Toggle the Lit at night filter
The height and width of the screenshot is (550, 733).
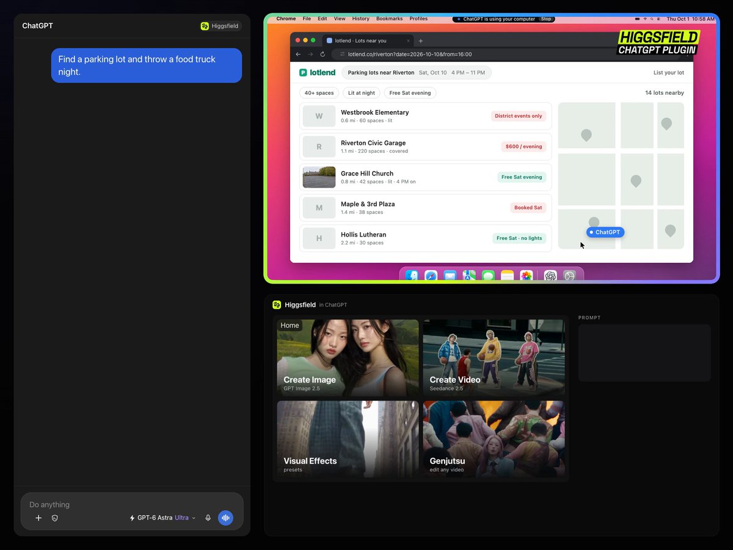(x=361, y=93)
